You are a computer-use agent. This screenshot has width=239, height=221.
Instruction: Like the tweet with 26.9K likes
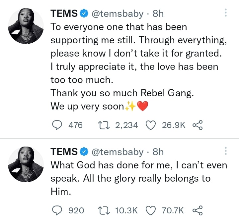(x=151, y=125)
